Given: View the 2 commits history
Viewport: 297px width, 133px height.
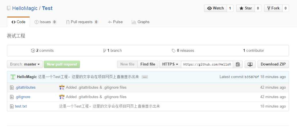Looking at the screenshot, I should (x=42, y=51).
